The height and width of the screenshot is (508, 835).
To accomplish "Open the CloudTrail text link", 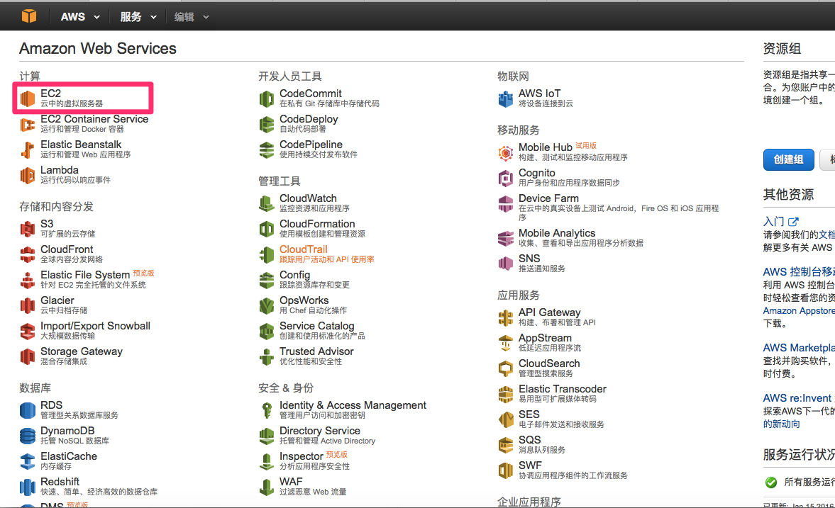I will click(304, 249).
